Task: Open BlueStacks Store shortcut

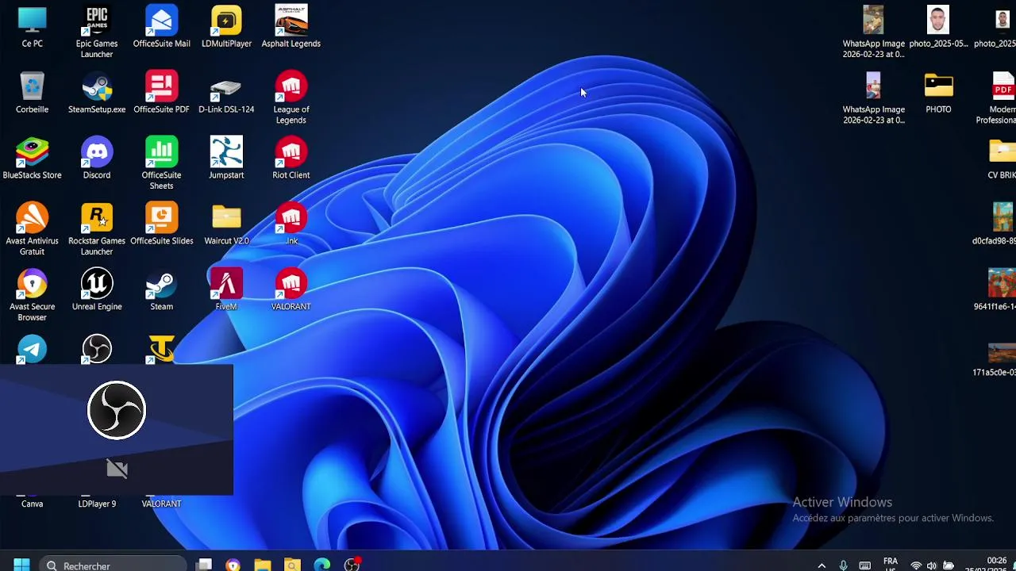Action: (32, 159)
